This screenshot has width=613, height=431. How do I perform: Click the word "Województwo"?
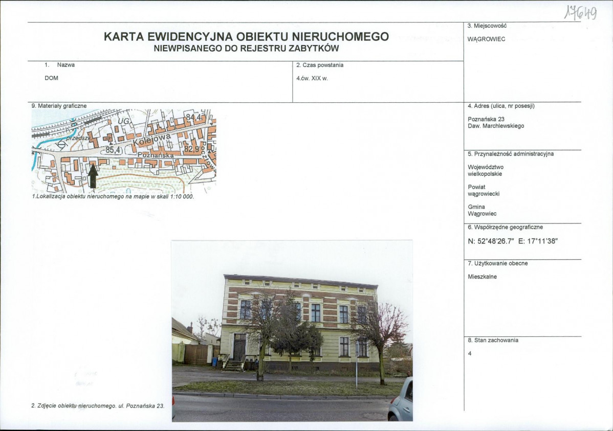(x=486, y=167)
